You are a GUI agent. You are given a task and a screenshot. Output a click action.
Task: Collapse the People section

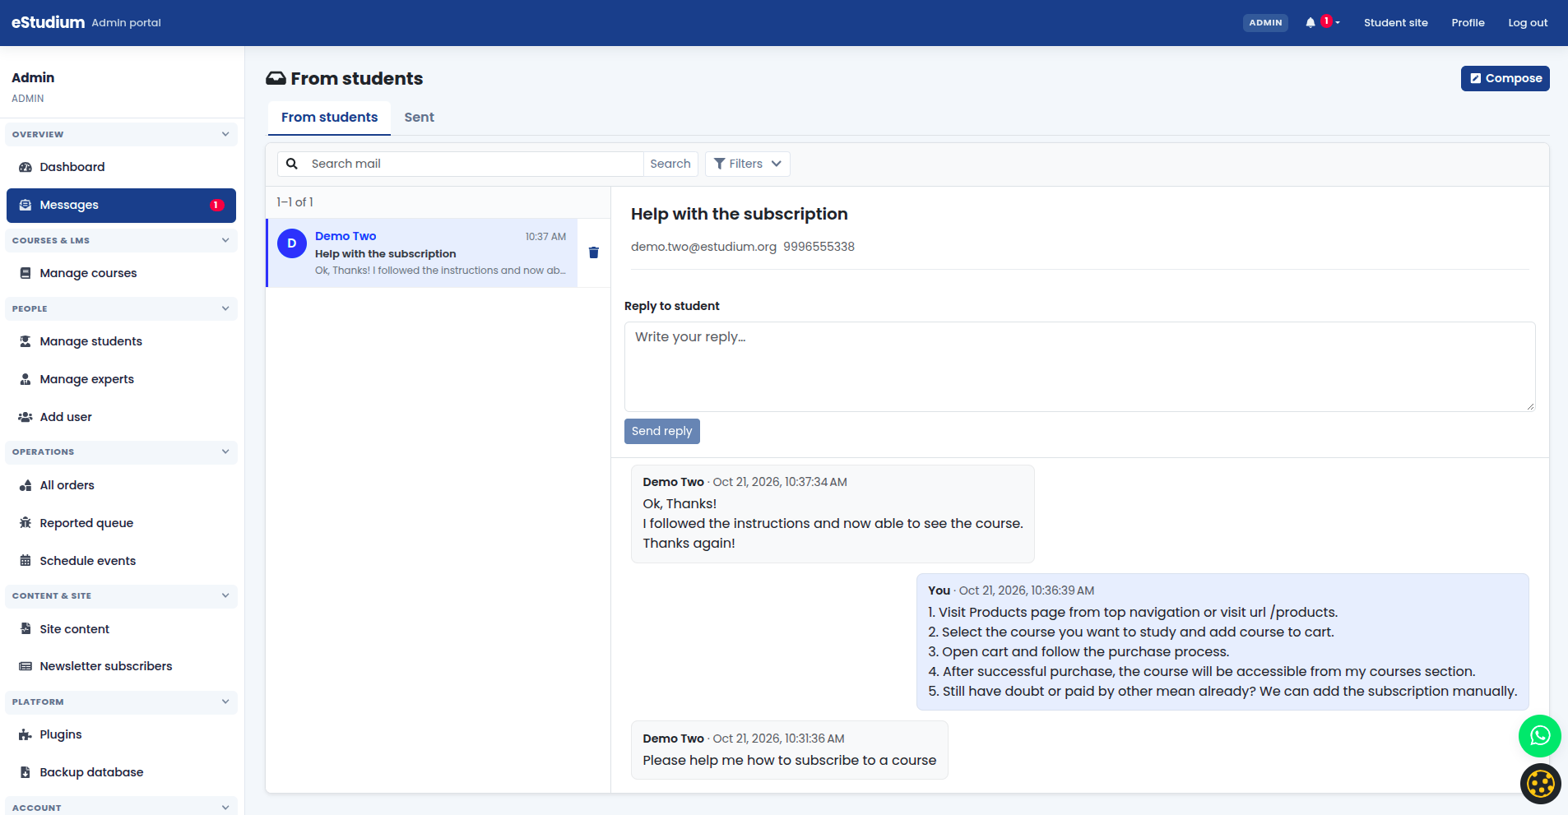121,308
